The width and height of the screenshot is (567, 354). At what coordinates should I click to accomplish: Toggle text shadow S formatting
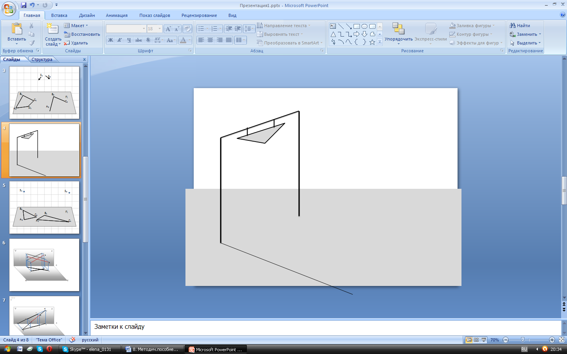[x=148, y=40]
